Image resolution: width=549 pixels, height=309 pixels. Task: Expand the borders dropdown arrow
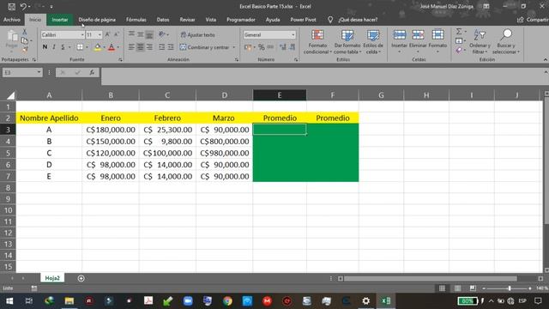click(87, 47)
